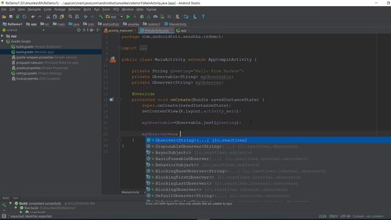The height and width of the screenshot is (220, 391).
Task: Select Observer<String> completion suggestion
Action: pyautogui.click(x=268, y=140)
